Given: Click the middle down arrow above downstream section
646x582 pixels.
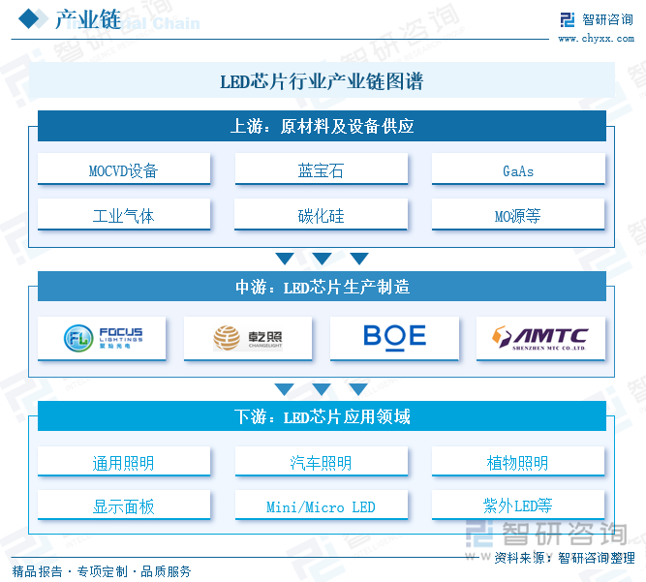Looking at the screenshot, I should pos(322,389).
